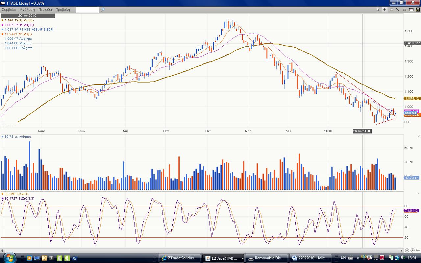Activate the crosshair cursor tool

tap(384, 10)
